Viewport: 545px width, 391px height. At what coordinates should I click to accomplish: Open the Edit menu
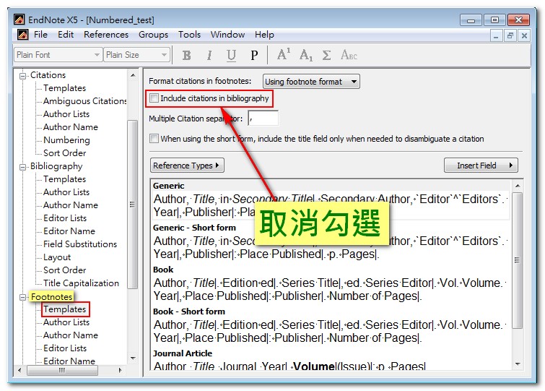(x=66, y=35)
